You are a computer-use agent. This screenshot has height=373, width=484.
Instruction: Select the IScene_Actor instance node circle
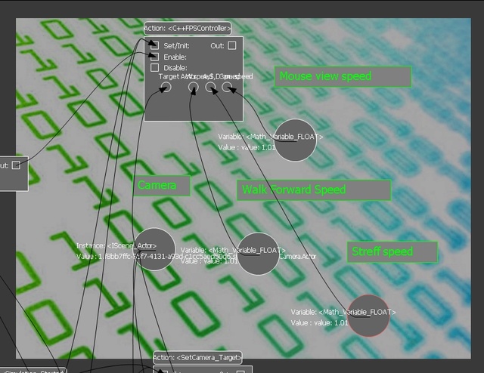154,249
